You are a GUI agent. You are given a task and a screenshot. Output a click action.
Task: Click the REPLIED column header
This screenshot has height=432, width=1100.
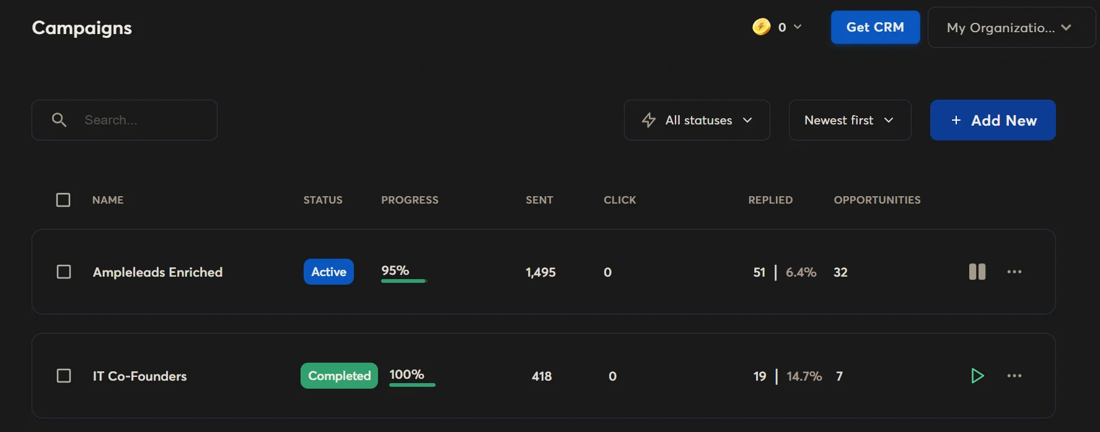click(x=770, y=200)
